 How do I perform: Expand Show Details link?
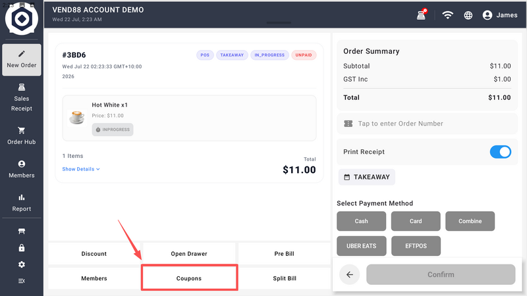click(x=81, y=169)
